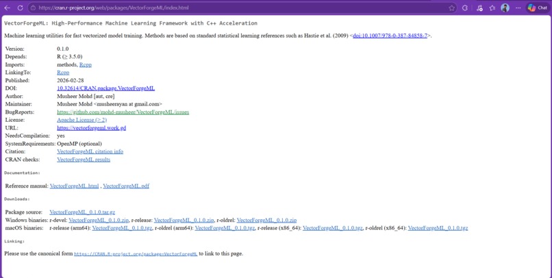Image resolution: width=552 pixels, height=278 pixels.
Task: Click author text 'Musheer Mohd [aut, cre]'
Action: [x=86, y=97]
